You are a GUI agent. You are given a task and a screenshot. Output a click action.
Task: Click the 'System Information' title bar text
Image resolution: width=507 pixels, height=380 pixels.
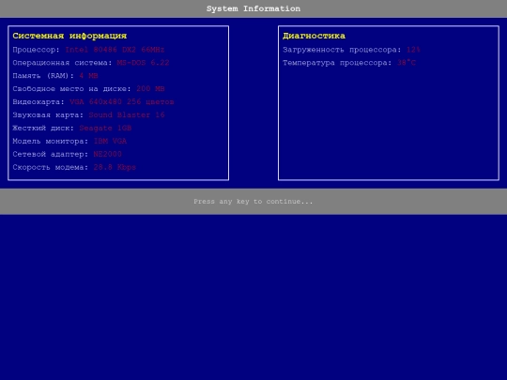pyautogui.click(x=253, y=8)
